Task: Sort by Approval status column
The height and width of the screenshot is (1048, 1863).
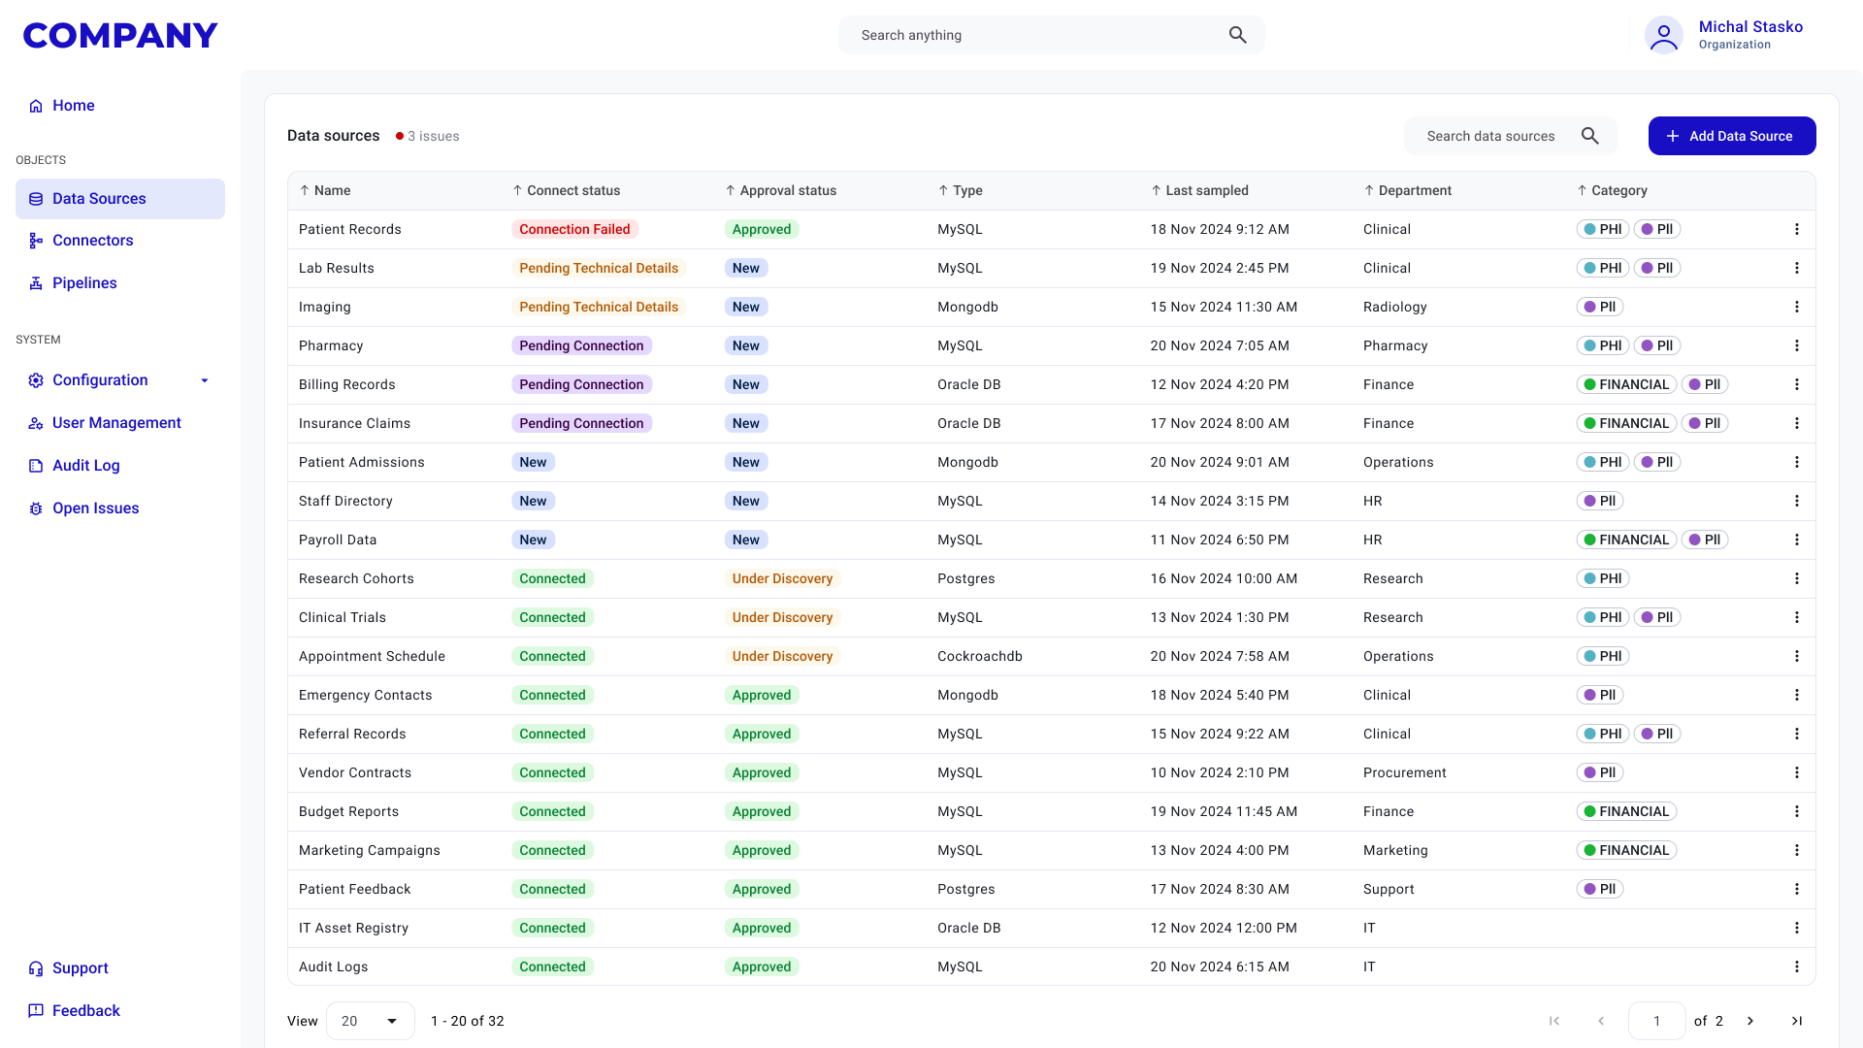Action: click(780, 190)
